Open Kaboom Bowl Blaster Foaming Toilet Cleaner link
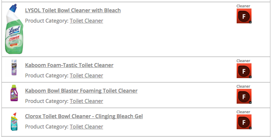273x137 pixels. click(81, 91)
